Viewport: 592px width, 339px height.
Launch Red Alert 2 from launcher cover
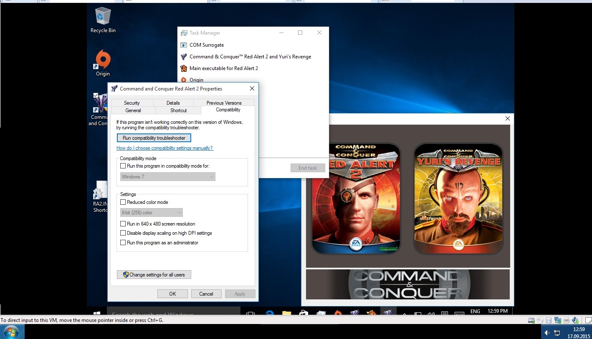tap(356, 198)
